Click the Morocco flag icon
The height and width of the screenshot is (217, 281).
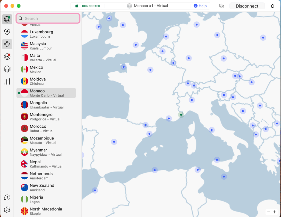24,128
